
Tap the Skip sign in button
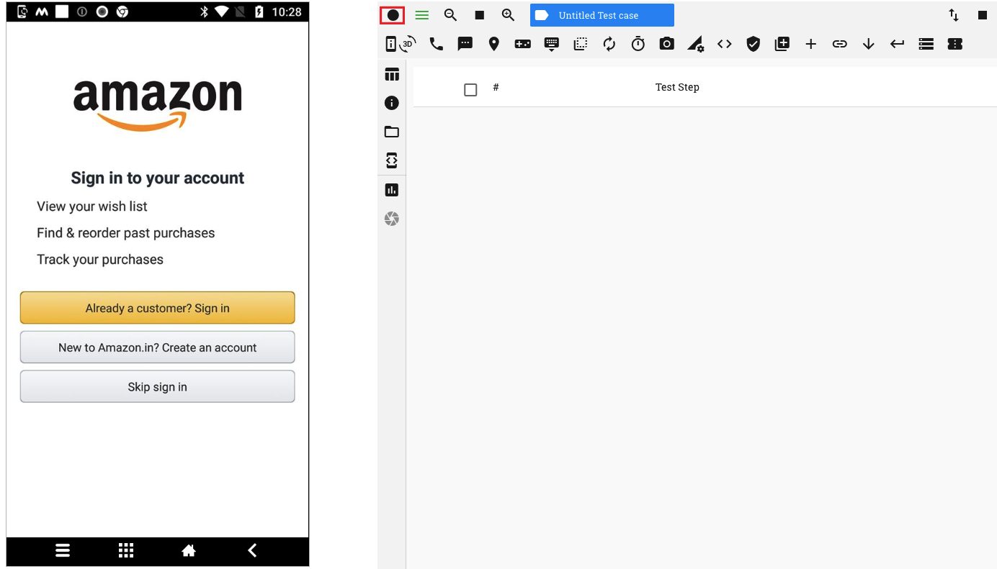click(x=157, y=386)
